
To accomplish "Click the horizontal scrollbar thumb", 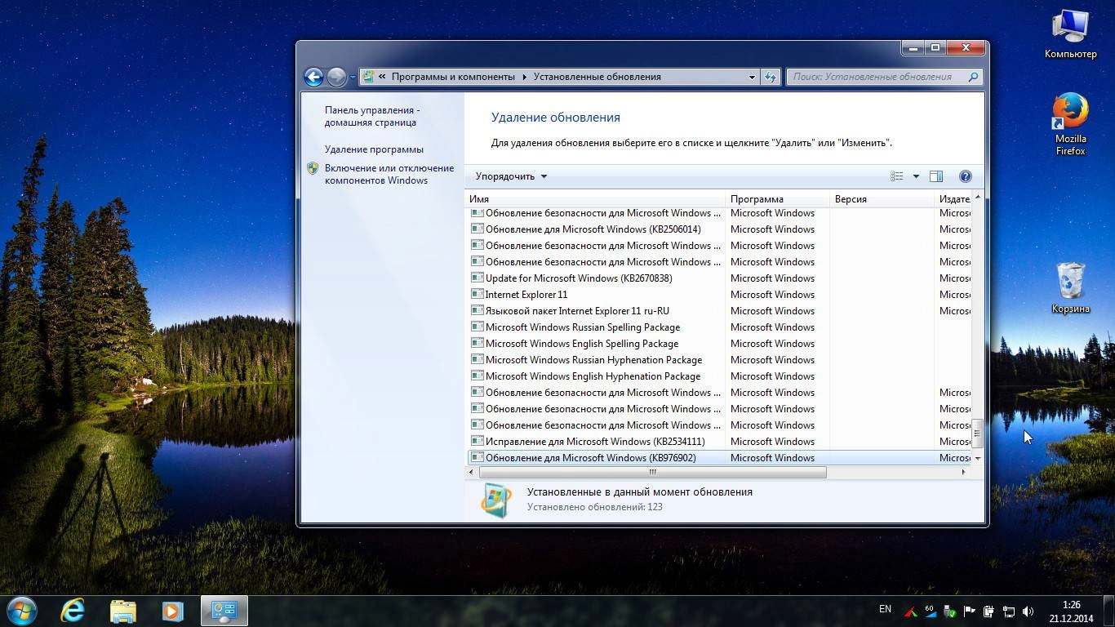I will coord(652,472).
